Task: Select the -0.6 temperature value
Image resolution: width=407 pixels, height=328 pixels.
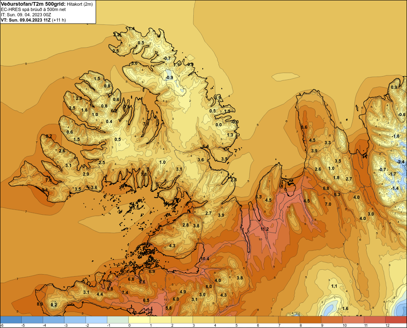Action: pos(402,114)
